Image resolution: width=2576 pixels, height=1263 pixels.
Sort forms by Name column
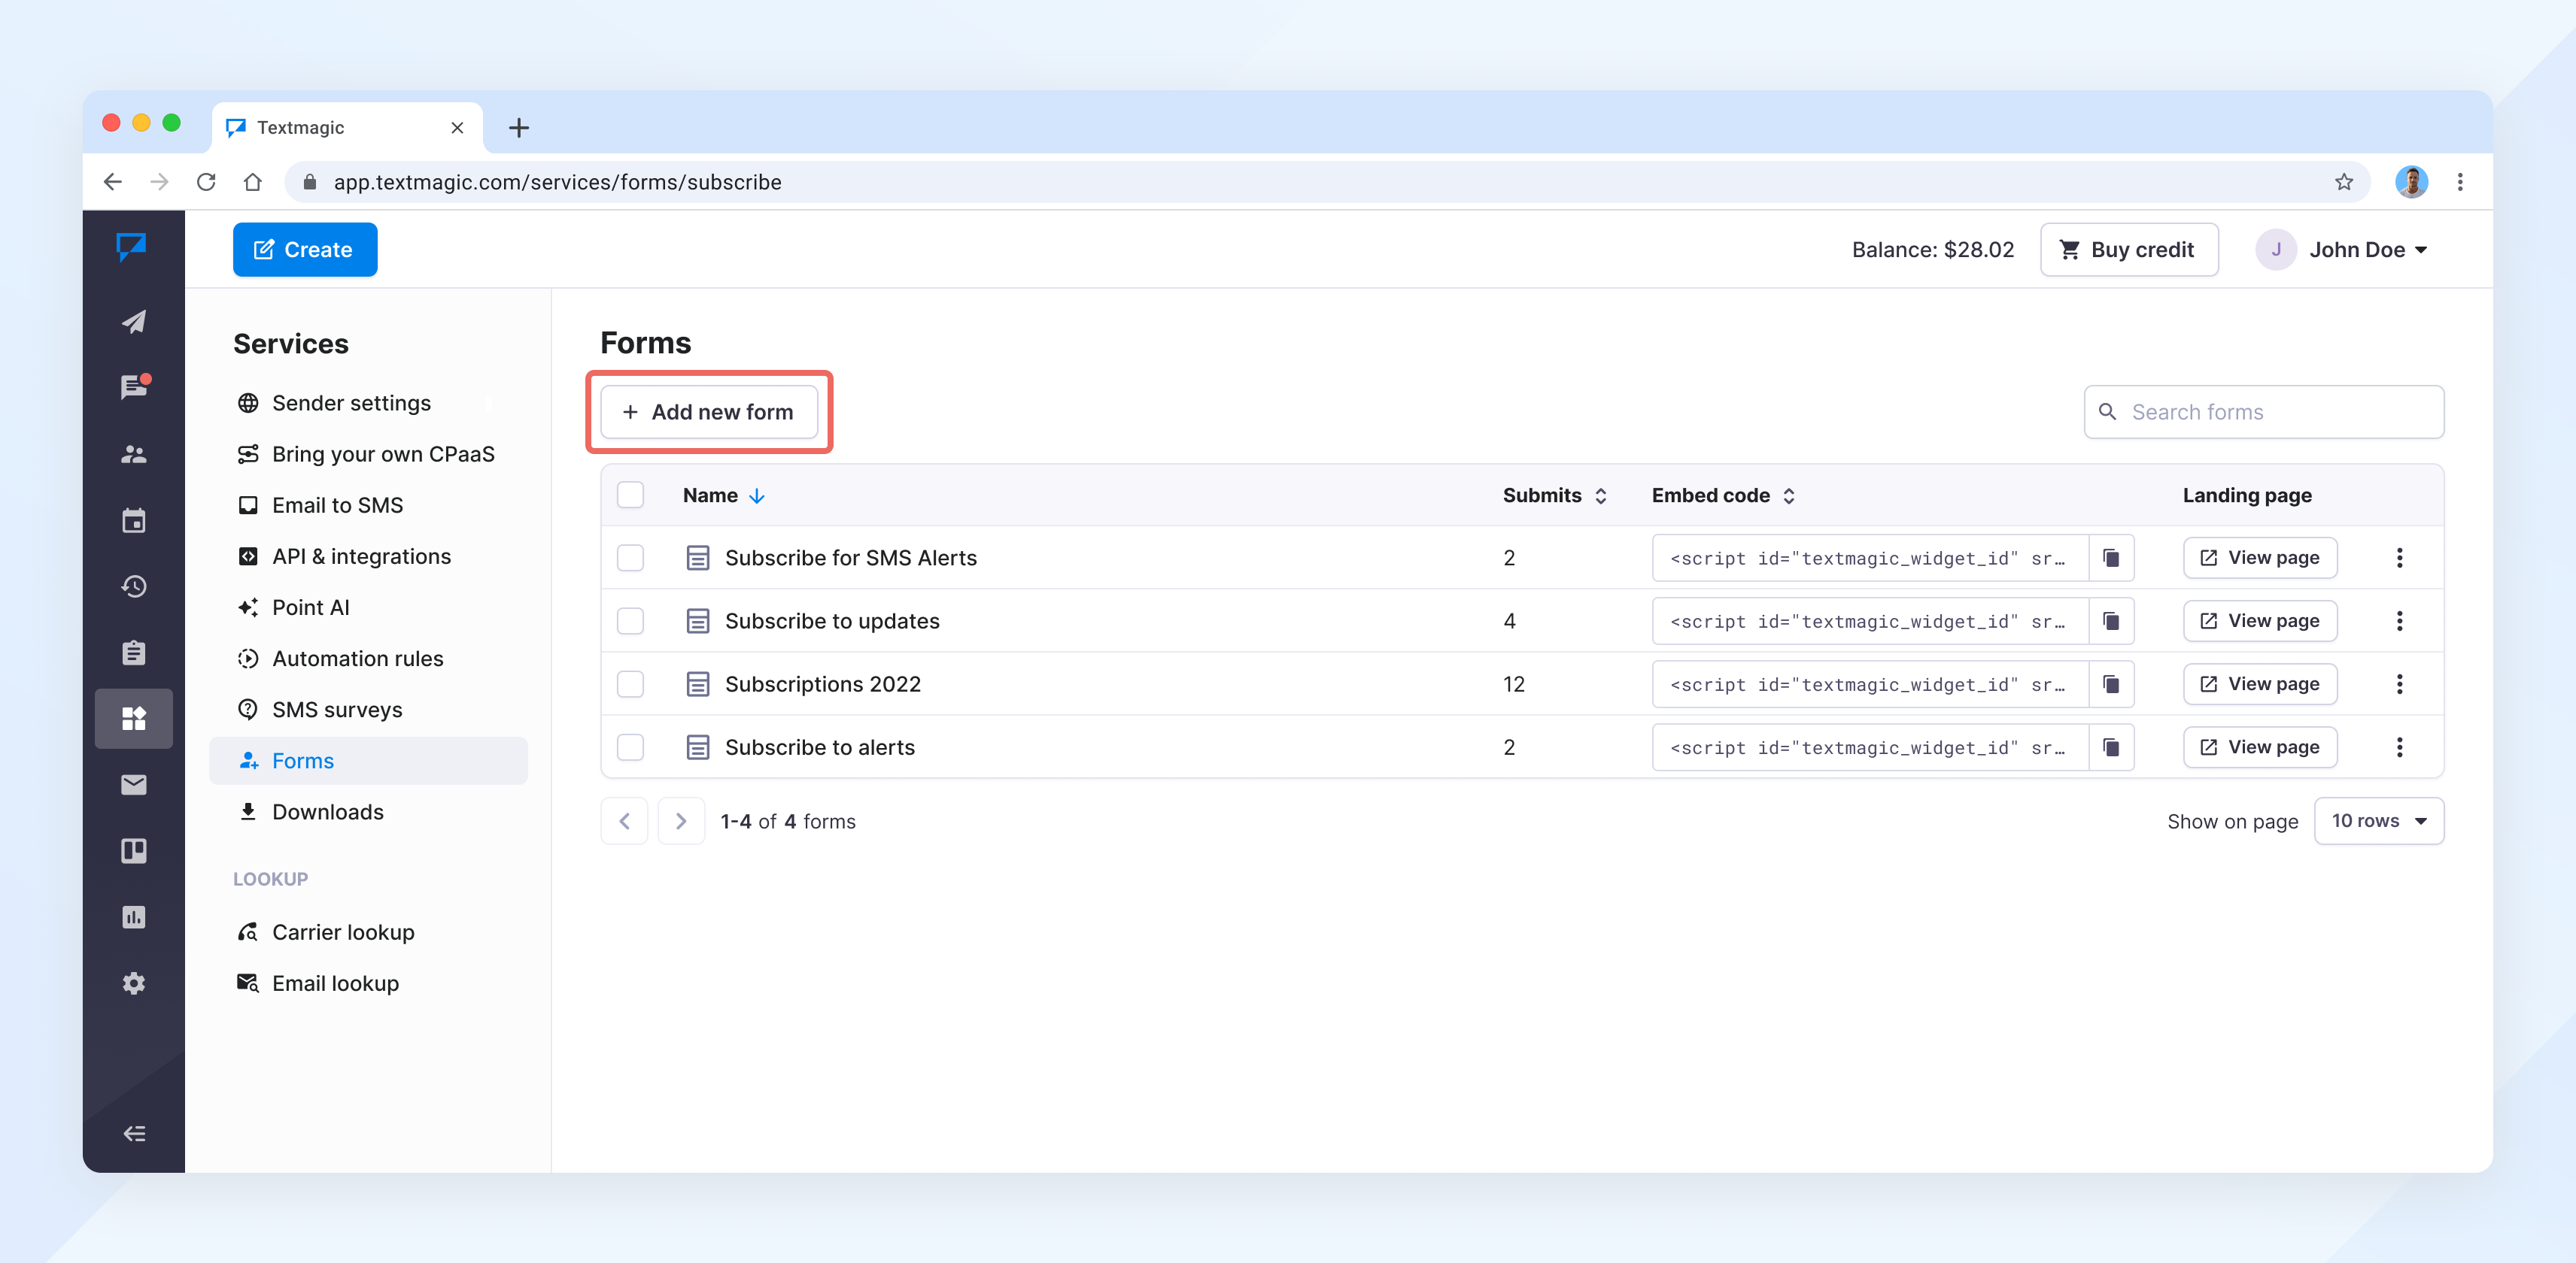(x=723, y=495)
